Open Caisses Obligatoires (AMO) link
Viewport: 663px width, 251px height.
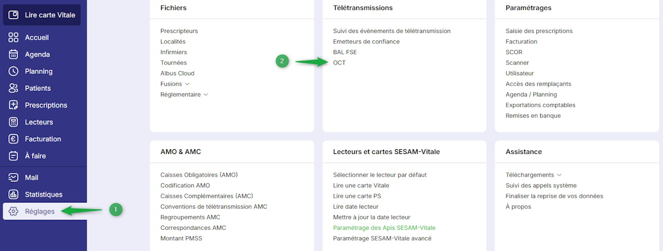click(199, 175)
